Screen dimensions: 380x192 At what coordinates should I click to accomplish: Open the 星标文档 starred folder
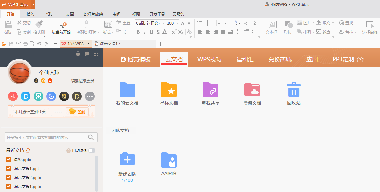[169, 90]
